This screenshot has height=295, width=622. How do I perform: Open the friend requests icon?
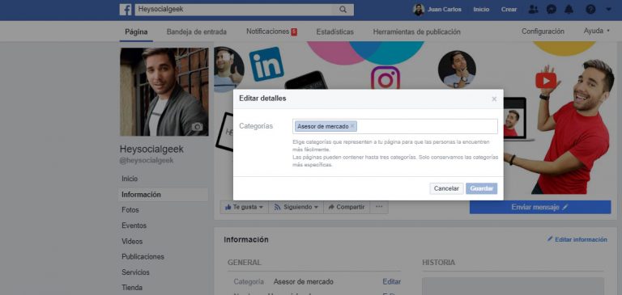(x=533, y=10)
